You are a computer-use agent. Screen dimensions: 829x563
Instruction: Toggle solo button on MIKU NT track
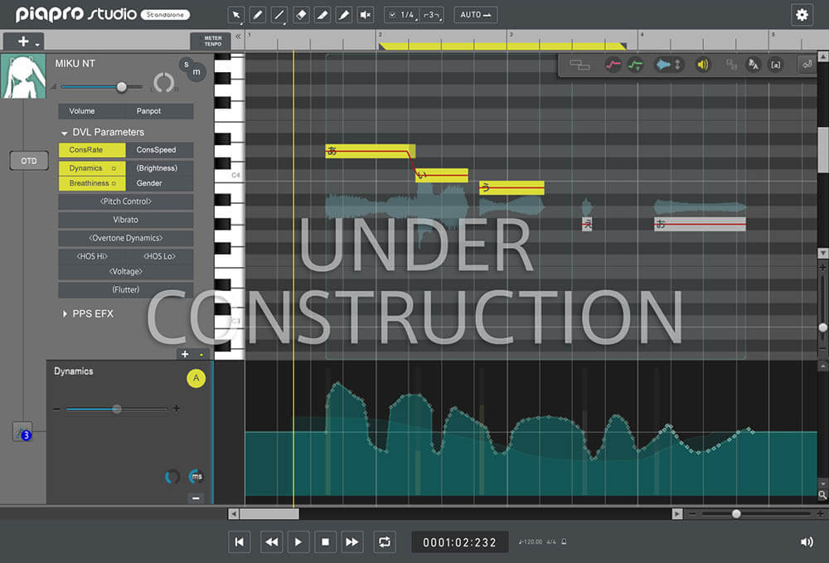(186, 64)
